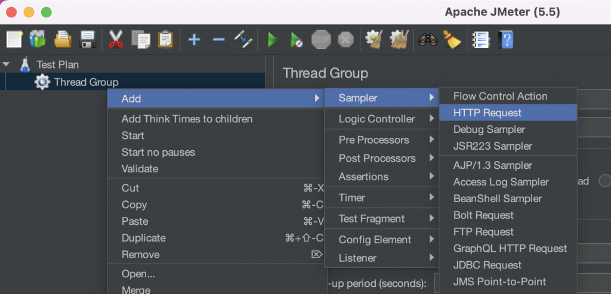
Task: Click the Clear All double-broom icon
Action: tap(399, 40)
